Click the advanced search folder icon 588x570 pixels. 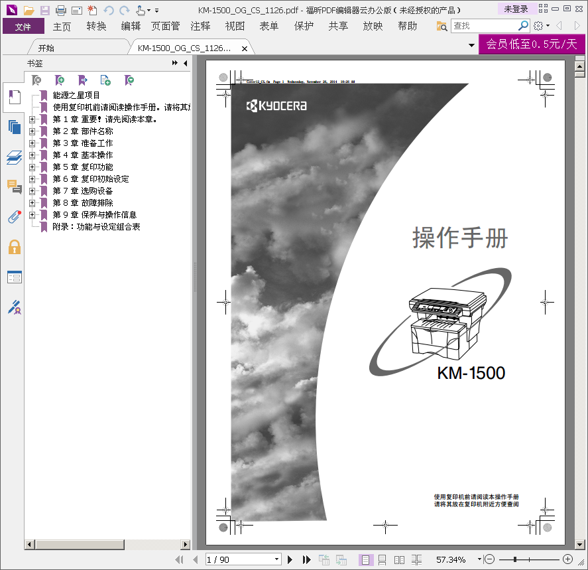tap(441, 26)
